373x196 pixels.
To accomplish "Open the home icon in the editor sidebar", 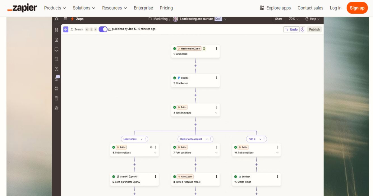I will point(56,19).
